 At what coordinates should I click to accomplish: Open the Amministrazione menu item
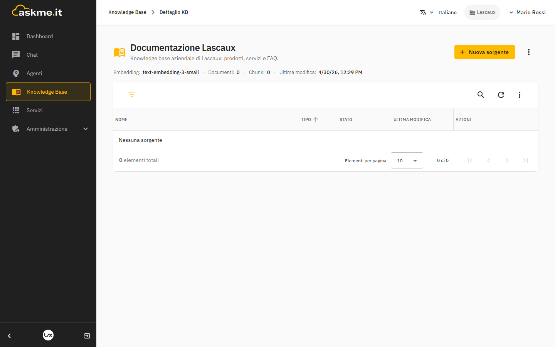(48, 129)
